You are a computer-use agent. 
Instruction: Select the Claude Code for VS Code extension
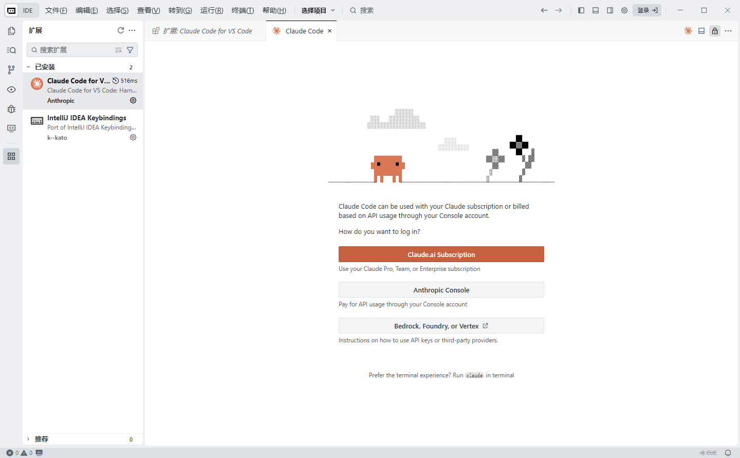click(83, 90)
